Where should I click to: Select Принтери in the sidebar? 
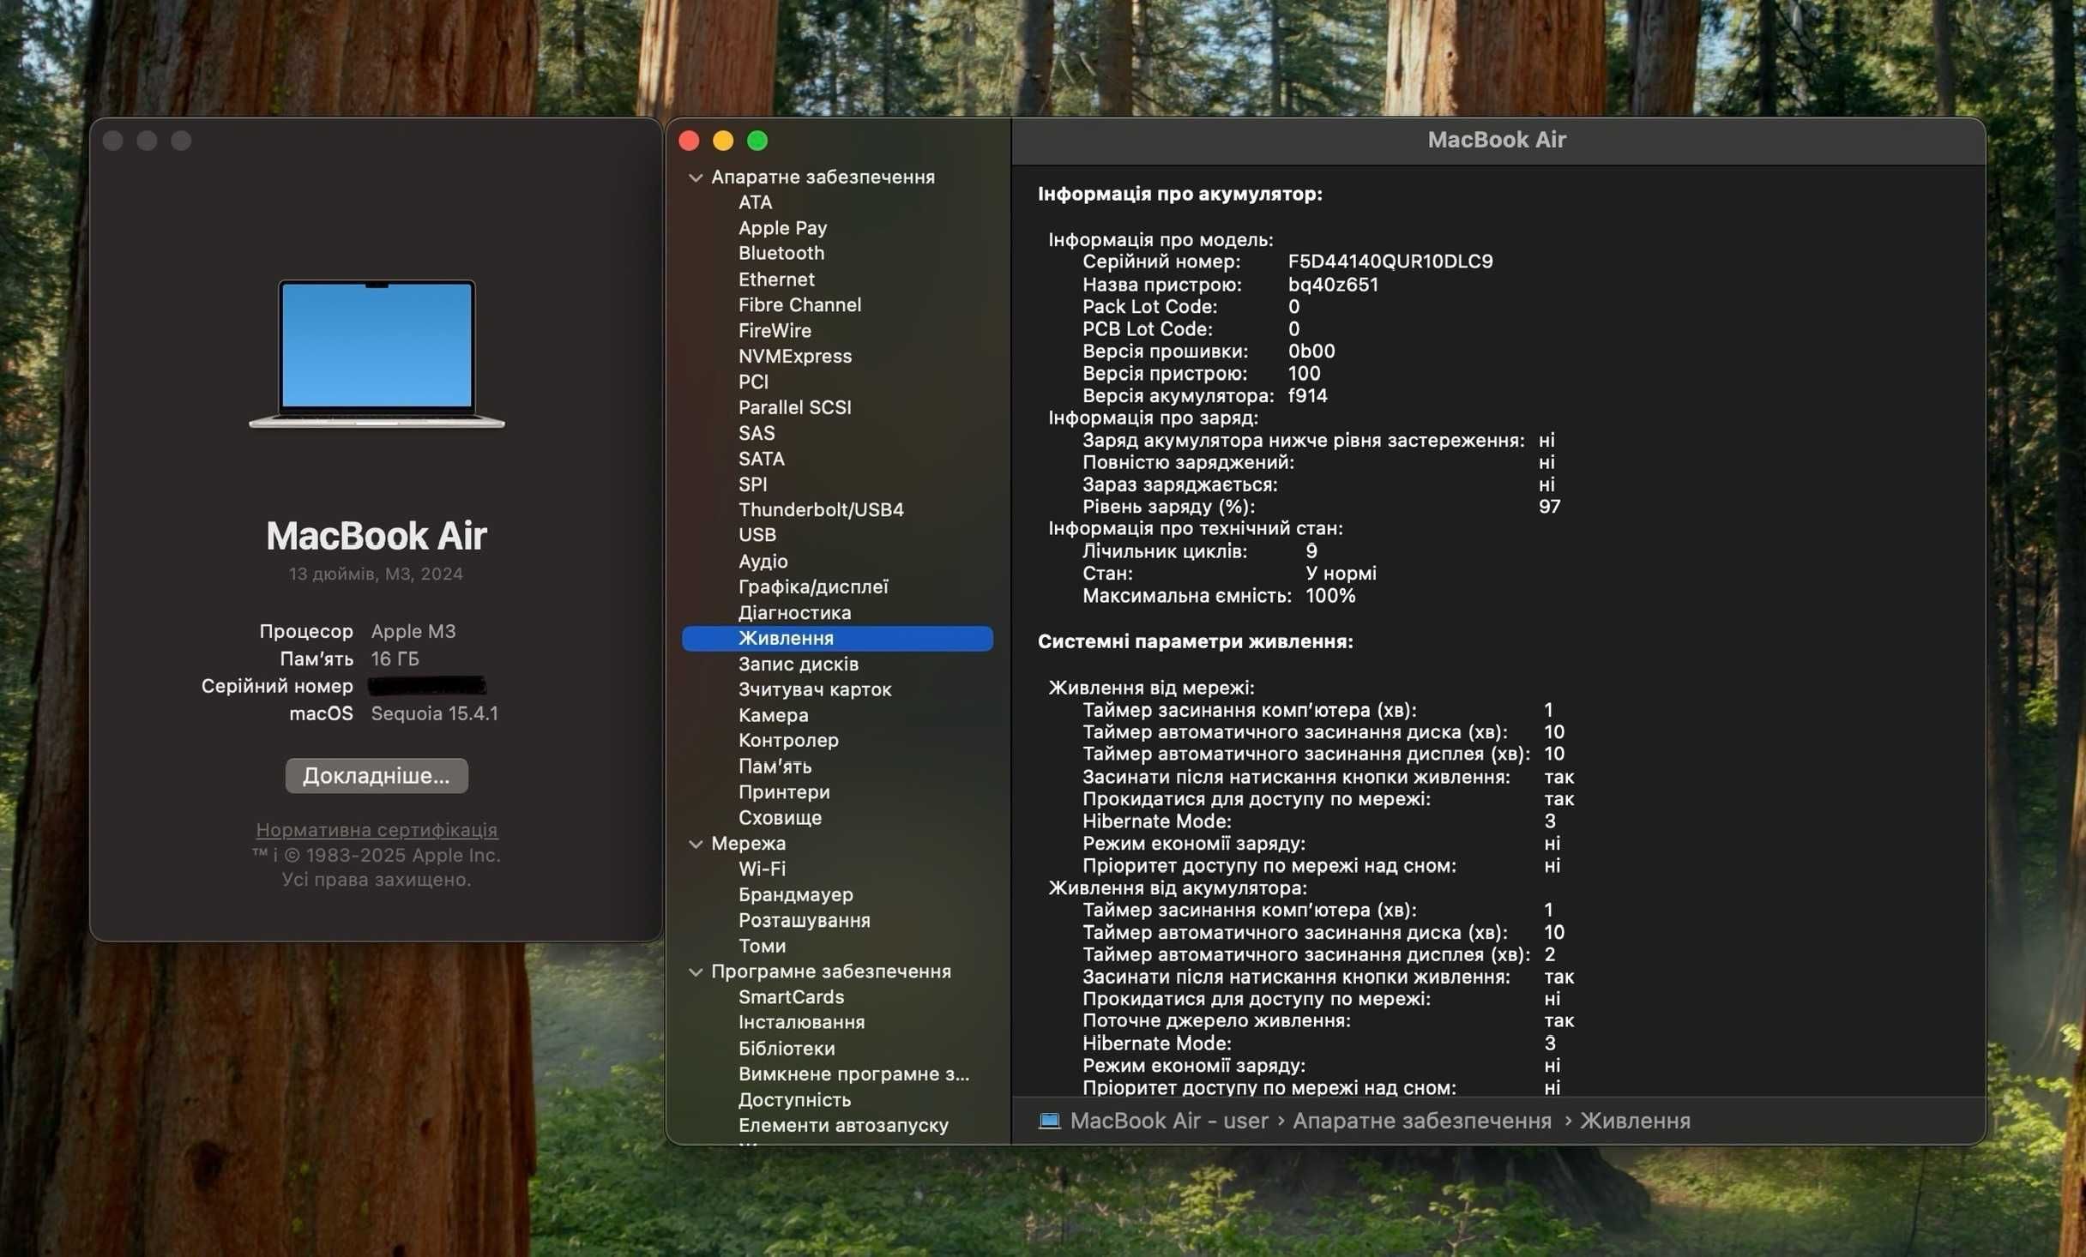(x=784, y=791)
